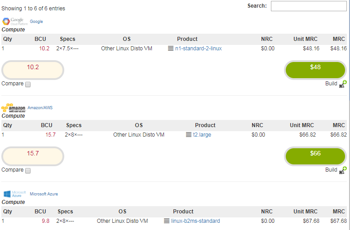Click the Google Cloud Platform logo
350x230 pixels.
(x=15, y=22)
